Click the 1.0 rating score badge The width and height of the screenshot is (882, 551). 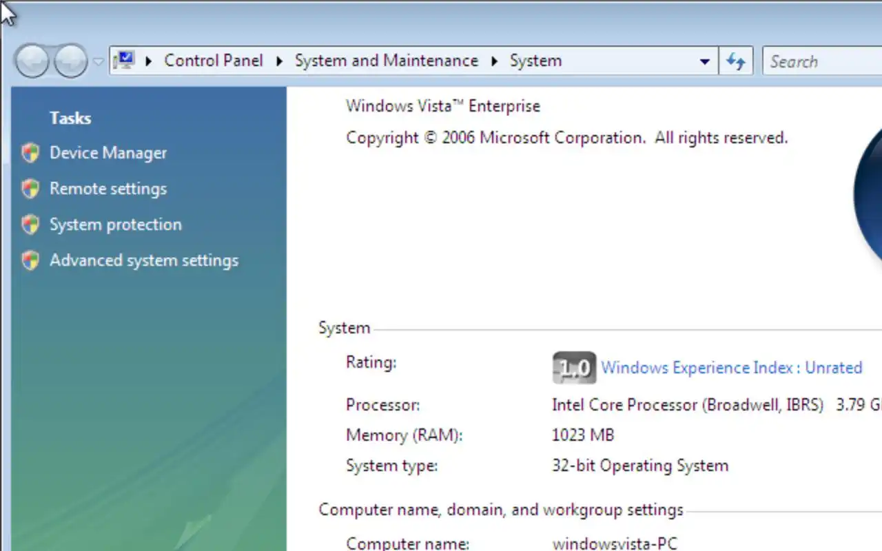click(x=574, y=368)
